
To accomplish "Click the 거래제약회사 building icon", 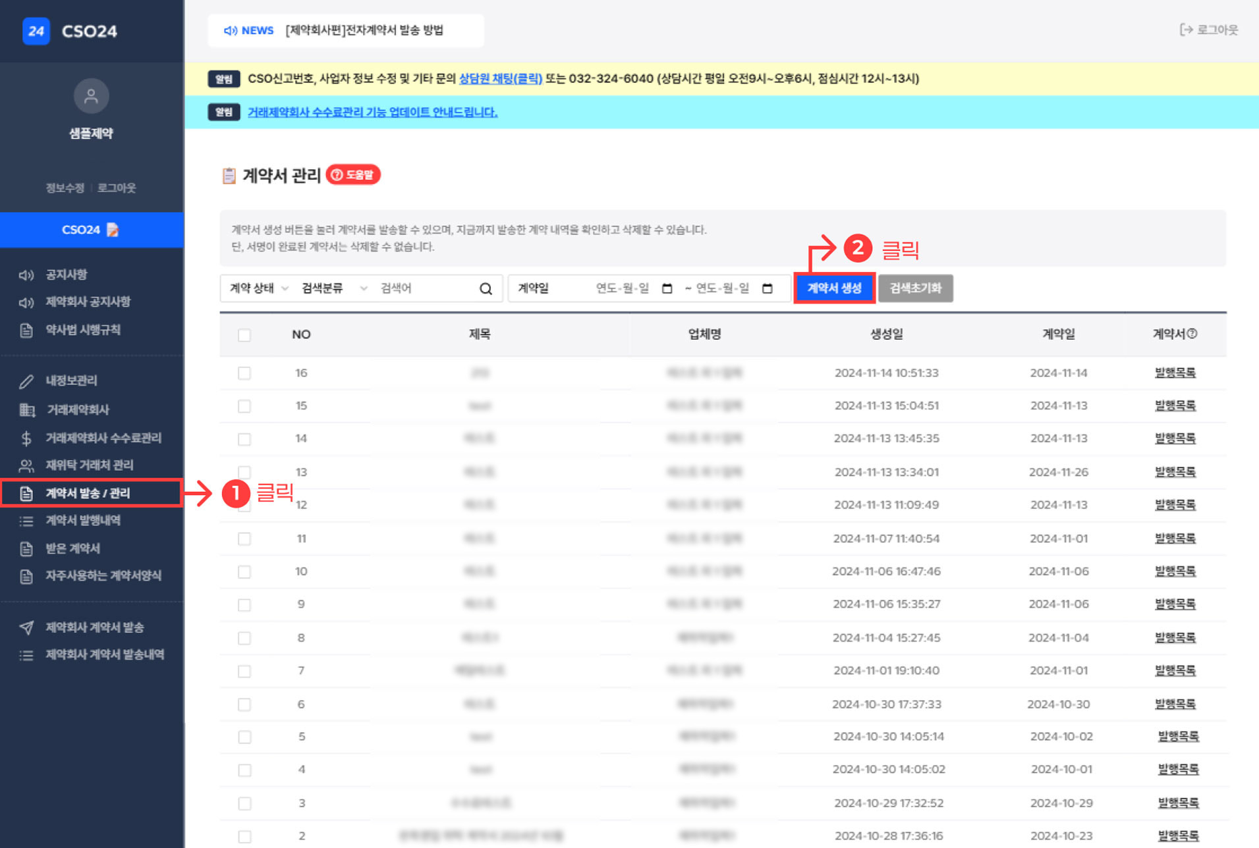I will [x=27, y=410].
